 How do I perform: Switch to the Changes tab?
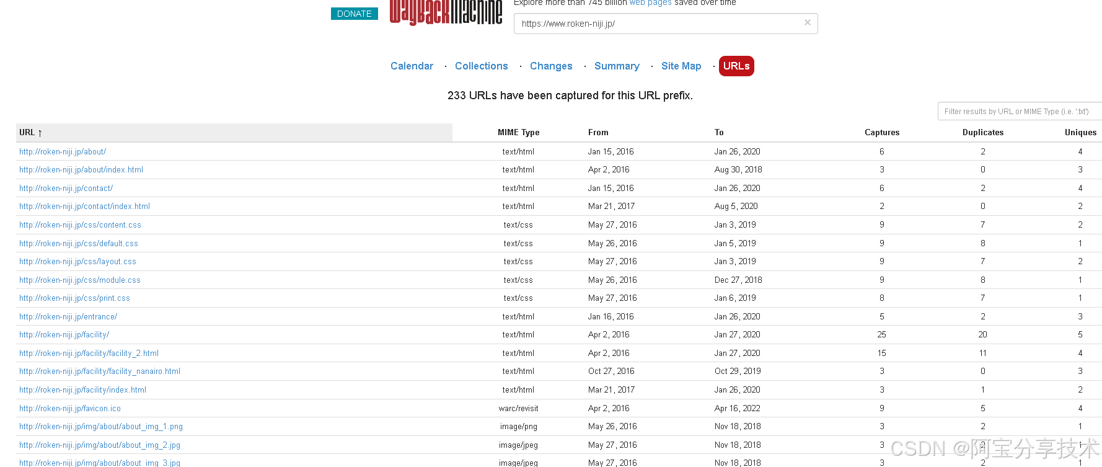coord(551,66)
